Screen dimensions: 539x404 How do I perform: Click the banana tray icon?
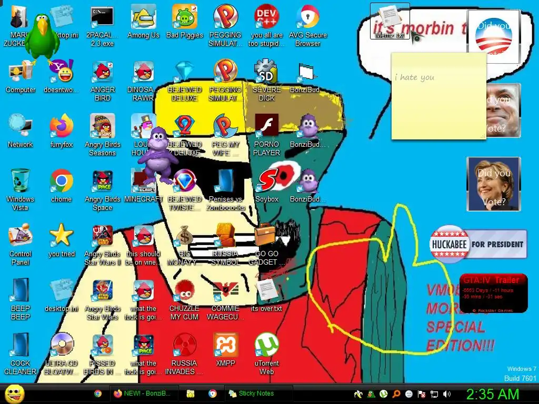[358, 394]
